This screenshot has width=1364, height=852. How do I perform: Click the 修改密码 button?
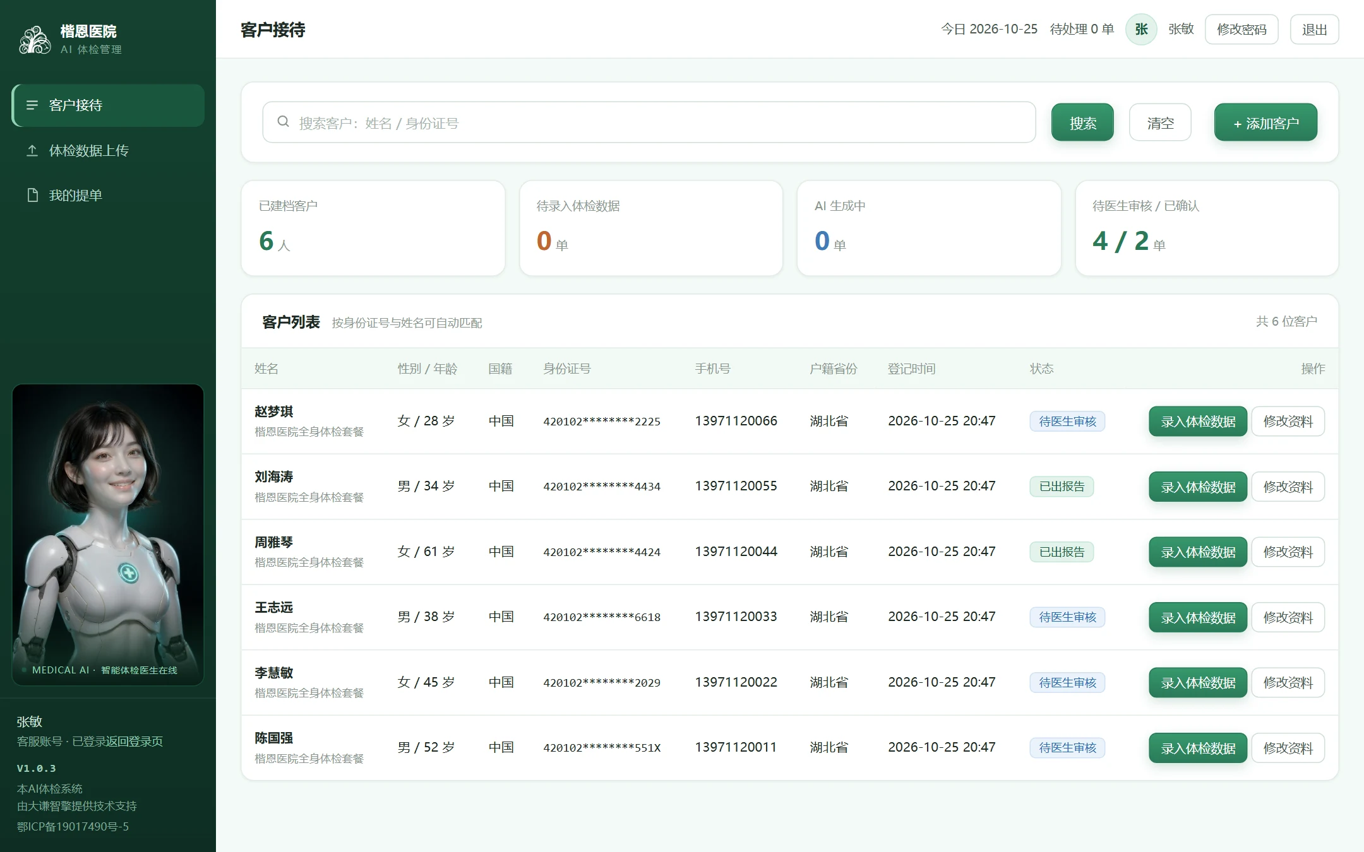click(x=1241, y=30)
